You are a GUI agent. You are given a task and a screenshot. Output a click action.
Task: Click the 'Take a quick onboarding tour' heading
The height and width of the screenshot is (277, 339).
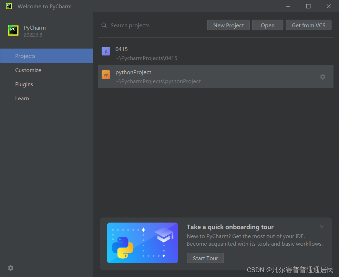[230, 227]
